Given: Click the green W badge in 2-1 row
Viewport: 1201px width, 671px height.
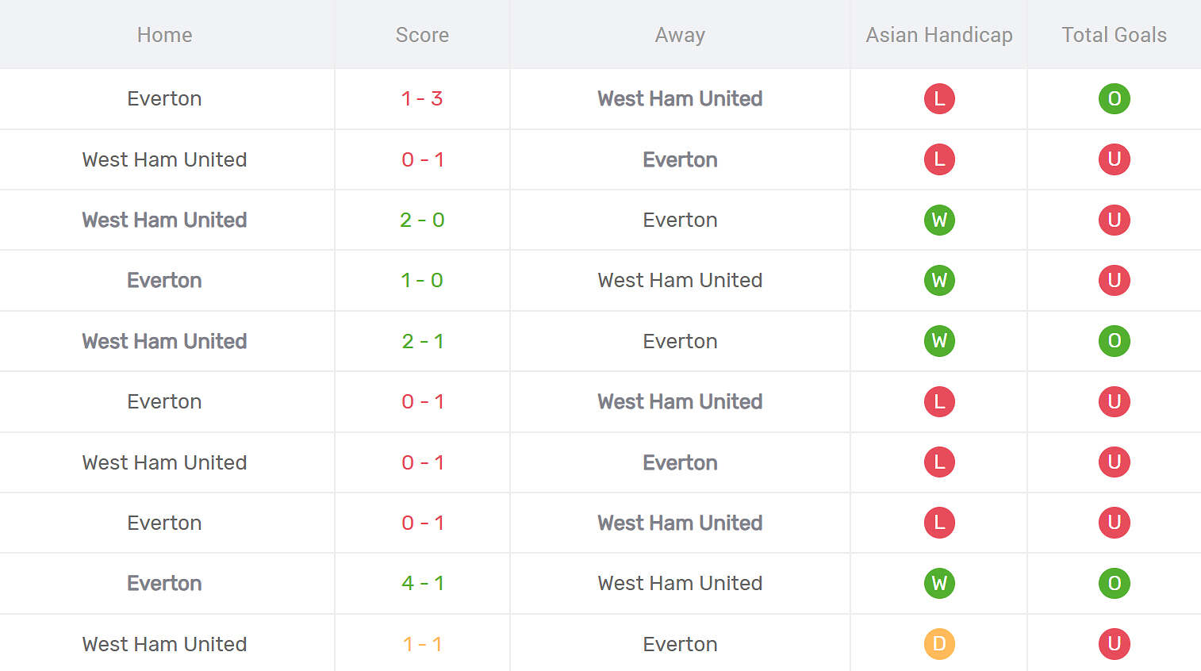Looking at the screenshot, I should (939, 341).
